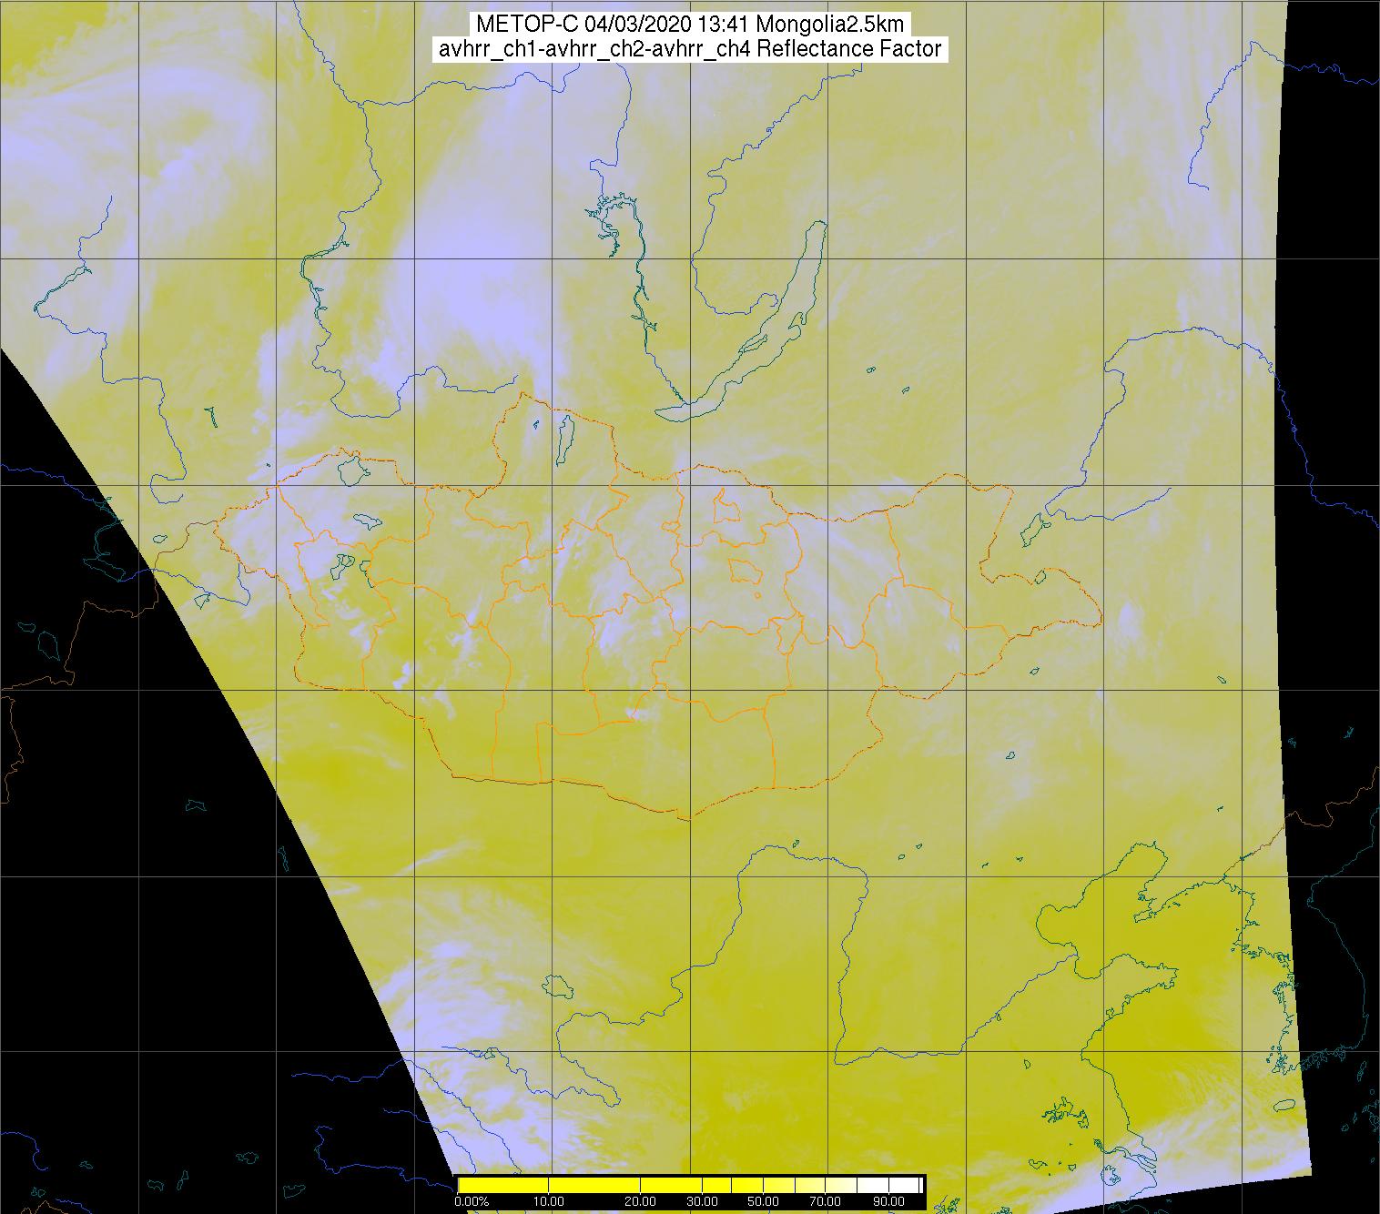
Task: Click the reflectance color scale bar
Action: [x=690, y=1184]
